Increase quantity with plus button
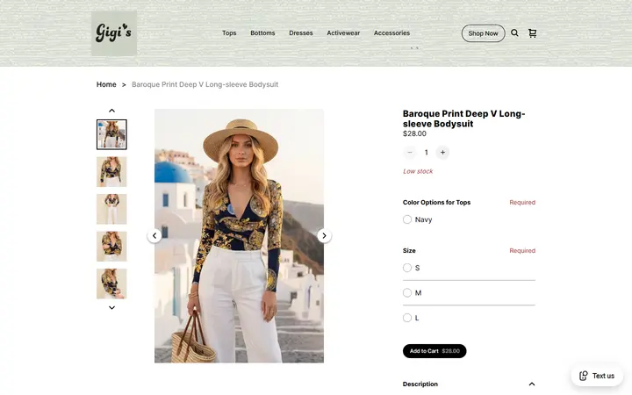The image size is (632, 395). 442,153
